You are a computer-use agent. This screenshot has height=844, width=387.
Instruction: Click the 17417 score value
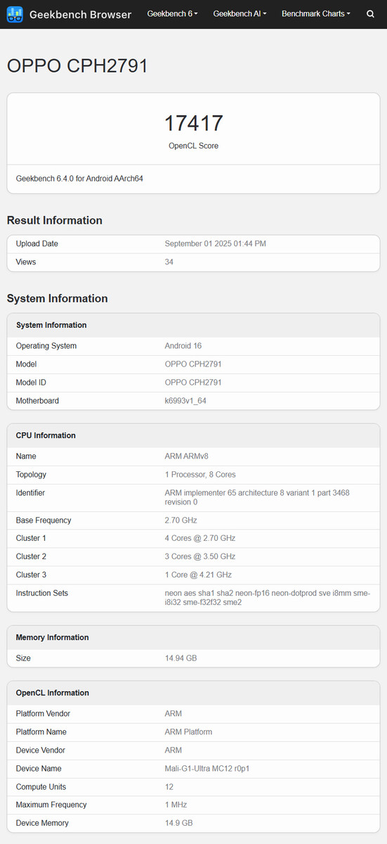point(193,123)
